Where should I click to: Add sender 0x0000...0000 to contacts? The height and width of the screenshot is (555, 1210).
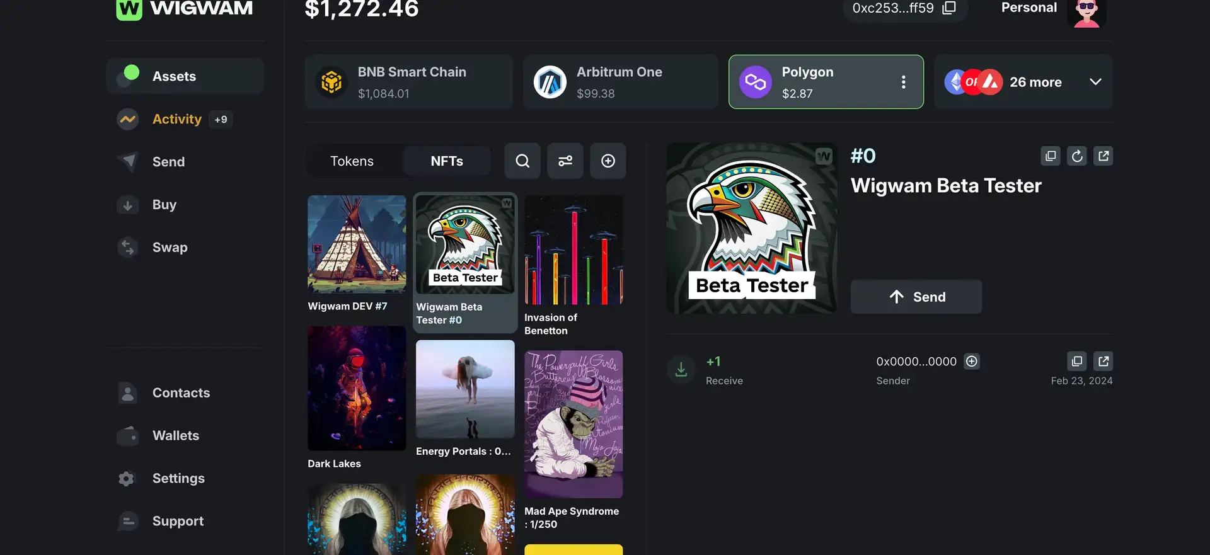(972, 362)
